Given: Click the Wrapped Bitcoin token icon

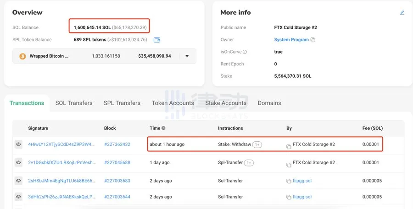Looking at the screenshot, I should click(22, 56).
